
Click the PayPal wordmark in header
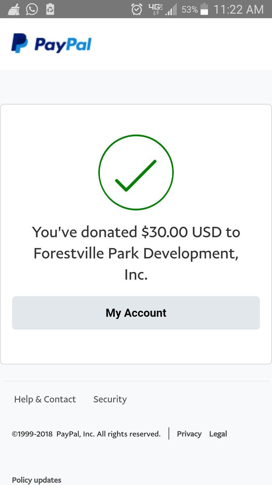point(63,44)
